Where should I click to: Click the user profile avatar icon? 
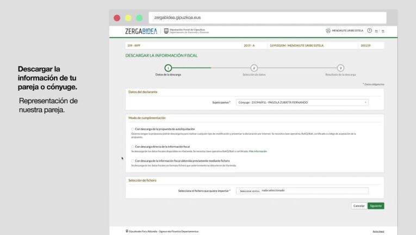(x=328, y=31)
